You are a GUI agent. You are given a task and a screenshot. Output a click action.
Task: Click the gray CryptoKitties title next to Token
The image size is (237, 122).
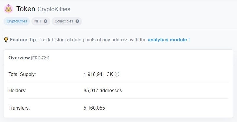[54, 9]
